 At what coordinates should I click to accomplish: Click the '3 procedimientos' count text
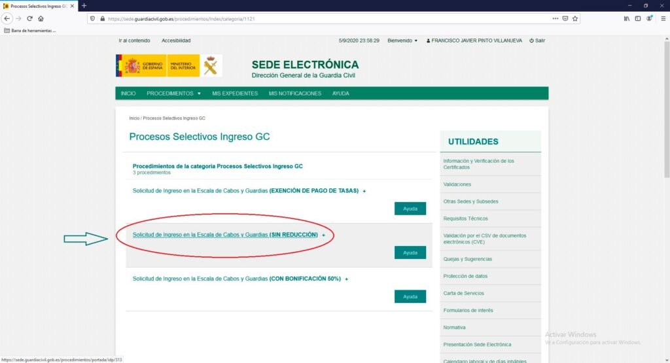151,173
